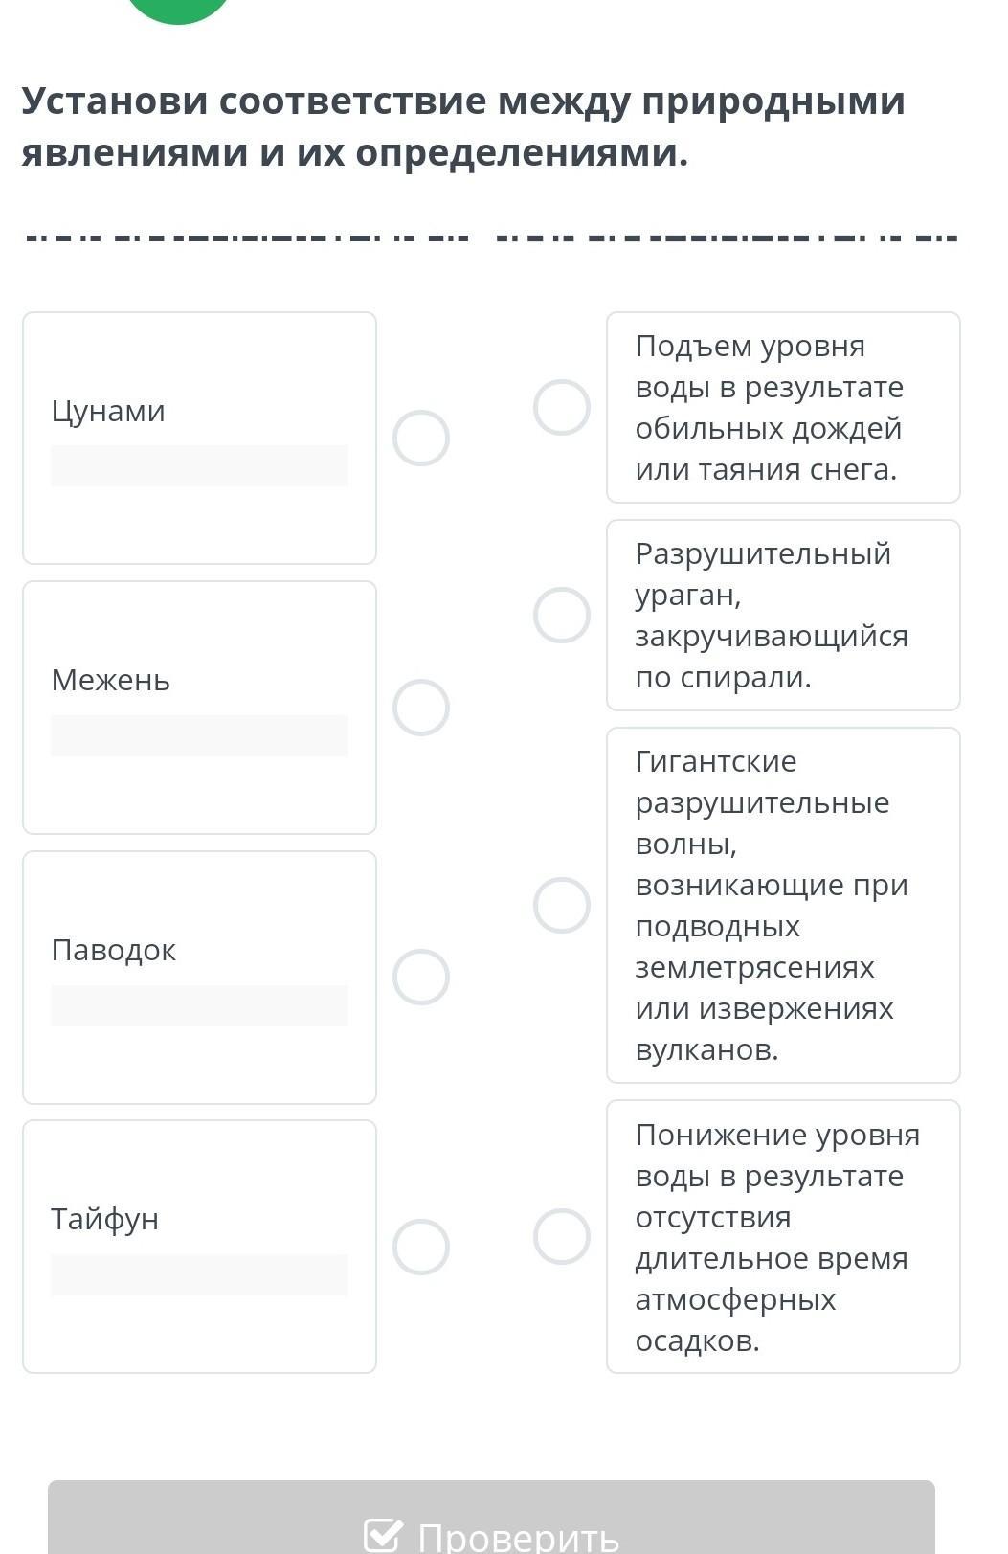This screenshot has width=1008, height=1554.
Task: Select the radio circle next to Цунами
Action: tap(421, 439)
